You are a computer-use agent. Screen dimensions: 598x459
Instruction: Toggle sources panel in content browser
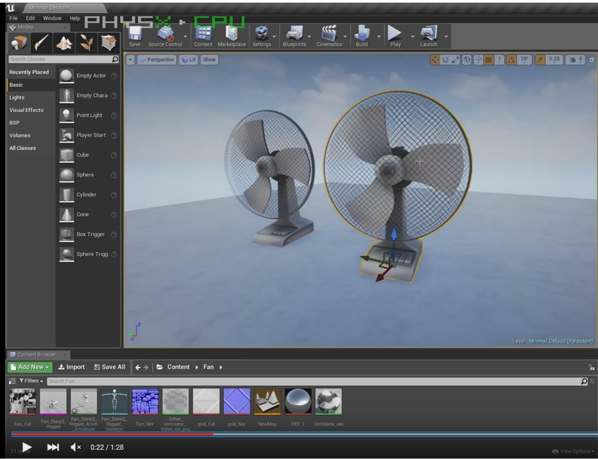12,381
